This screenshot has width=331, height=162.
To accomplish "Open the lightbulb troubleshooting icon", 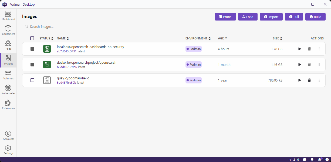I will (312, 160).
